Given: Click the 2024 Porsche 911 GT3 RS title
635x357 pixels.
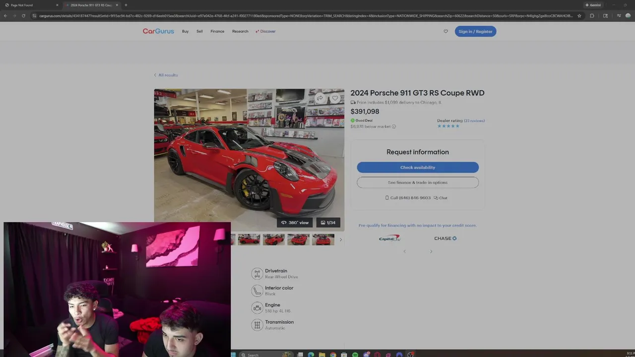Looking at the screenshot, I should (417, 93).
